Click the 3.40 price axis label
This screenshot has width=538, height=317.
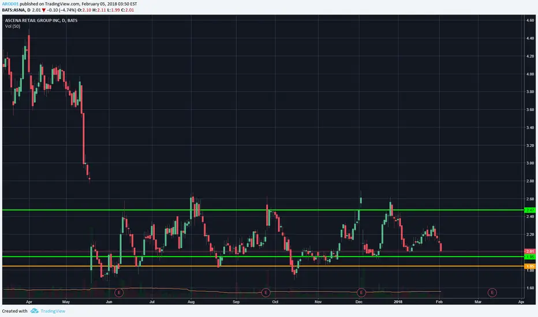coord(530,127)
